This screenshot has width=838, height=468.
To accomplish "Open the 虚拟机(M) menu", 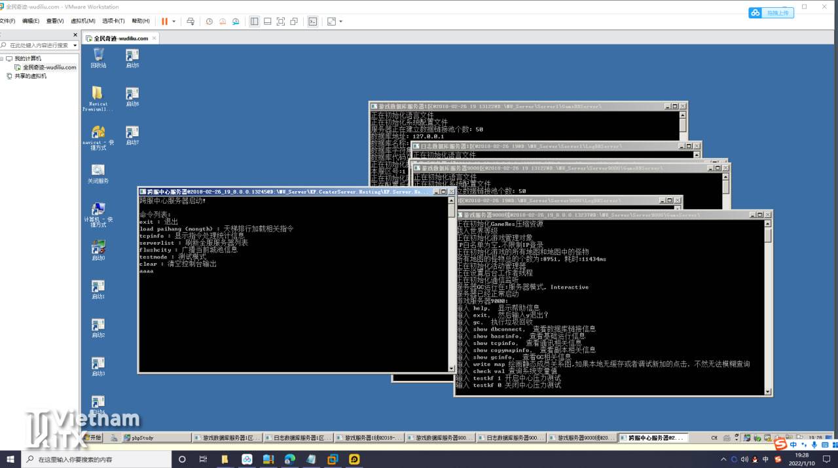I will 82,21.
